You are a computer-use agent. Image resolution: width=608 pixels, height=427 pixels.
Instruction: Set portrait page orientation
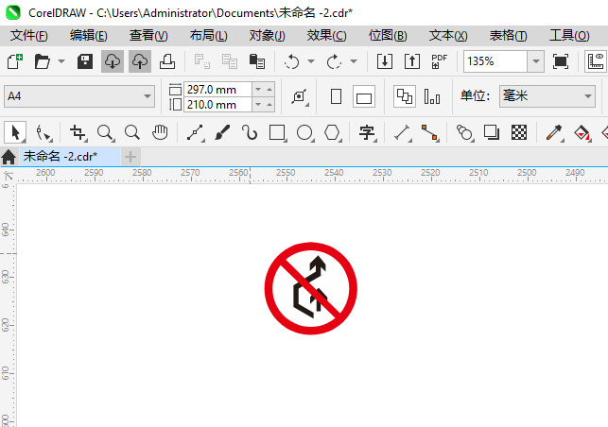337,96
